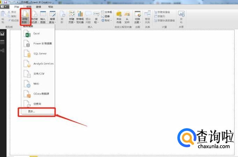The height and width of the screenshot is (157, 238).
Task: Choose SQL Server from the data menu
Action: coord(38,53)
